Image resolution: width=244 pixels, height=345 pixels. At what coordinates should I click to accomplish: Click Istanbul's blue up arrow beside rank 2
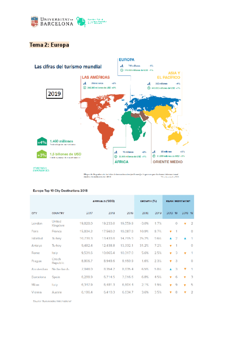[x=170, y=238]
